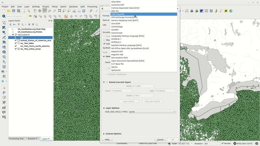
Task: Click the Help button in dialog
Action: (107, 140)
